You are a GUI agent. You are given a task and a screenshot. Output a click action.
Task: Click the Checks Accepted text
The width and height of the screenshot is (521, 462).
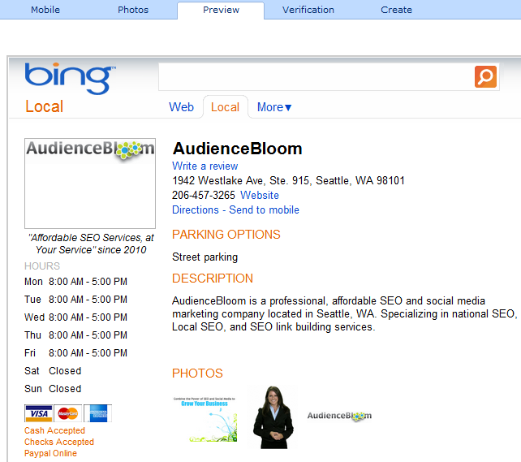(x=59, y=442)
